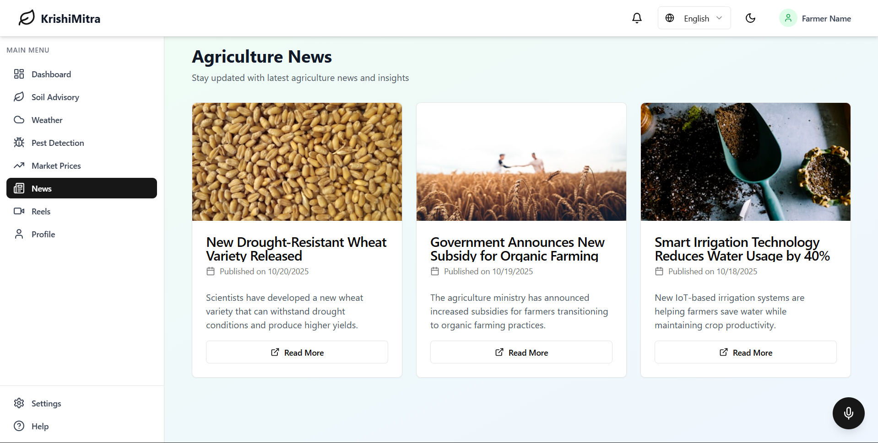
Task: Click the KrishiMitra leaf logo
Action: 27,18
